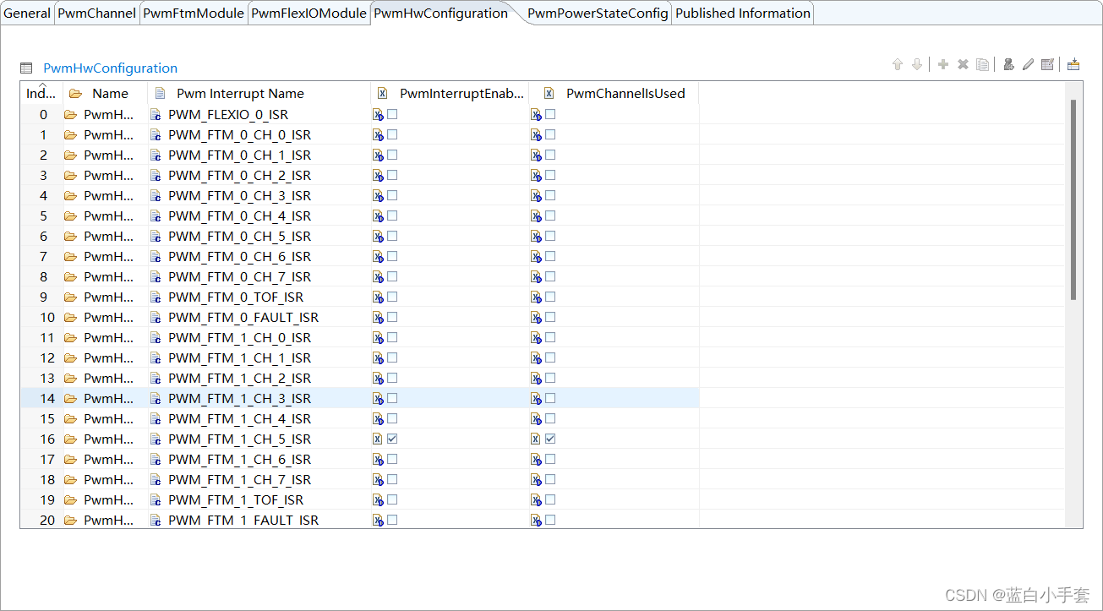Click the PwmHwConfiguration section title link
This screenshot has width=1103, height=611.
click(x=111, y=68)
